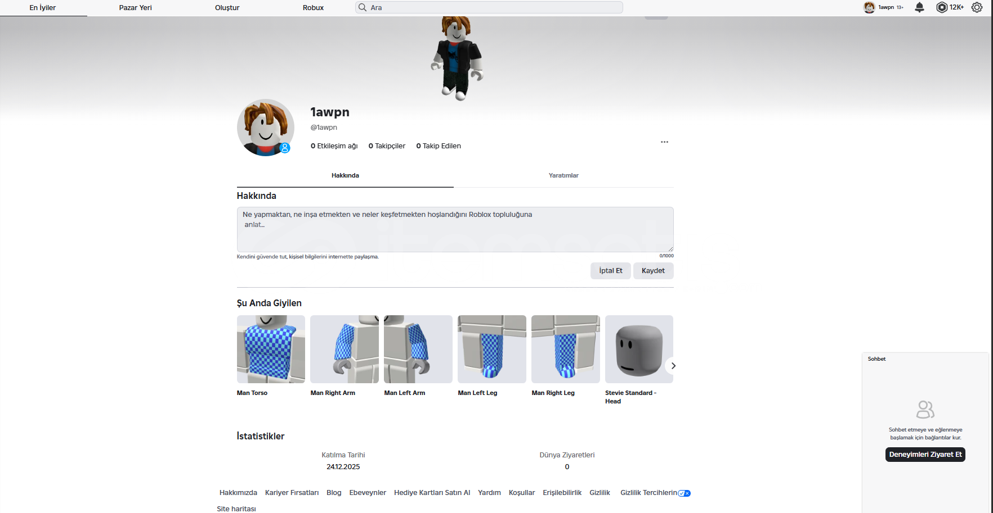This screenshot has height=513, width=993.
Task: Open the Stevie Standard - Head thumbnail
Action: (x=639, y=349)
